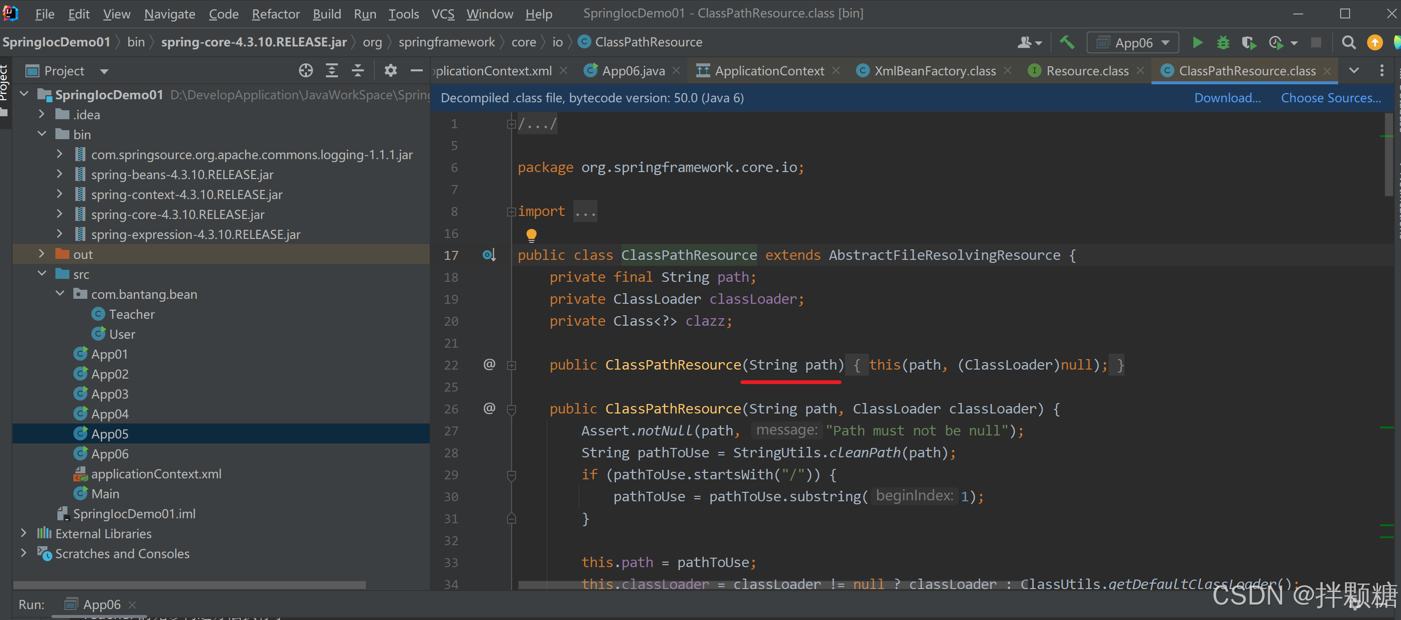1401x620 pixels.
Task: Run with Coverage shield icon
Action: [x=1248, y=42]
